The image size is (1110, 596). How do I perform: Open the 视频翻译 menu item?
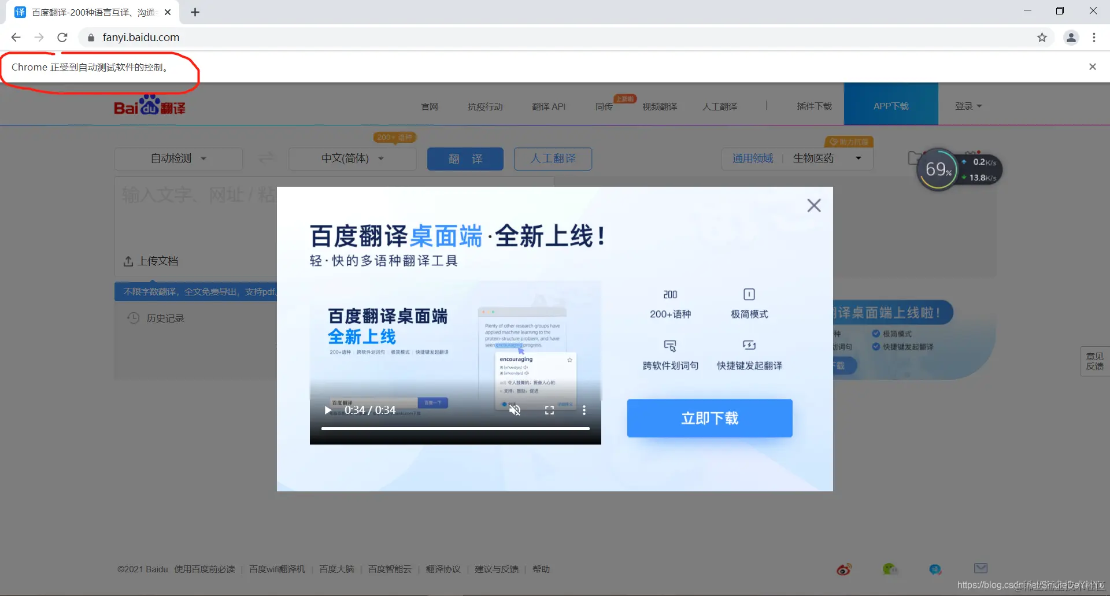click(x=660, y=106)
